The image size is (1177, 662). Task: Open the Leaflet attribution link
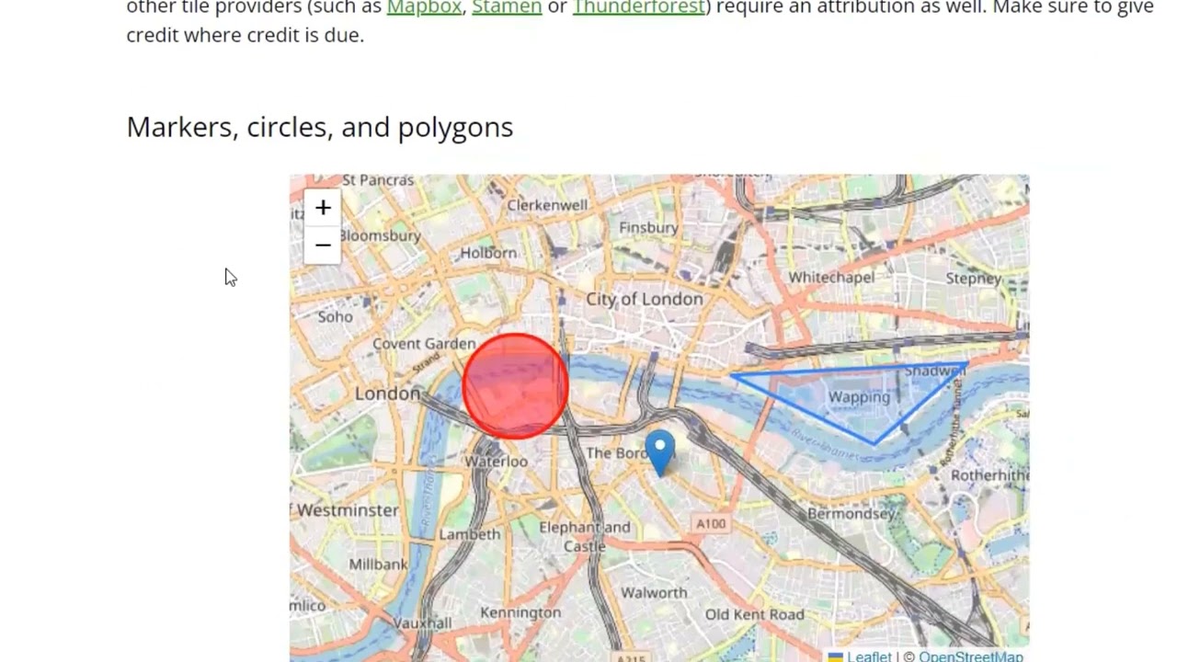(x=869, y=656)
